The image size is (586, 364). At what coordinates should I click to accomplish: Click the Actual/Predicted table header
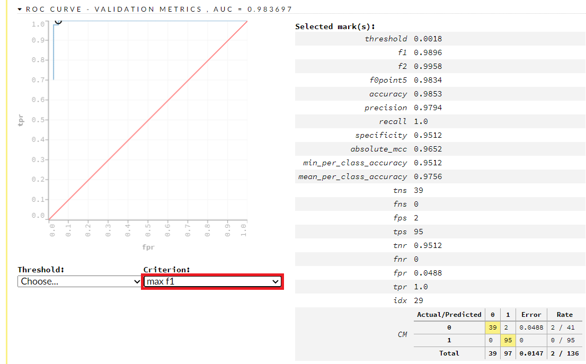point(449,314)
